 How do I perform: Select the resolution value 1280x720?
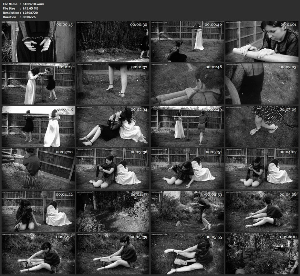[30, 13]
